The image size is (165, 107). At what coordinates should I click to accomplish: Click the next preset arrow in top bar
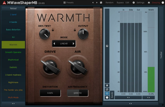(x=97, y=3)
